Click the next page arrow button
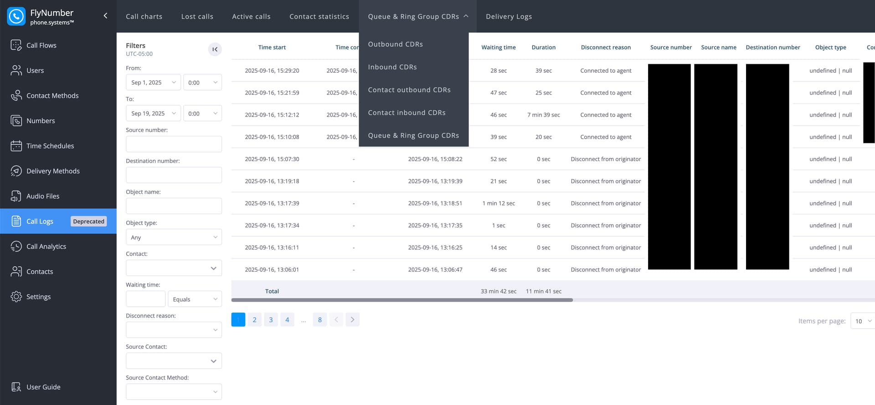The image size is (875, 405). (352, 319)
